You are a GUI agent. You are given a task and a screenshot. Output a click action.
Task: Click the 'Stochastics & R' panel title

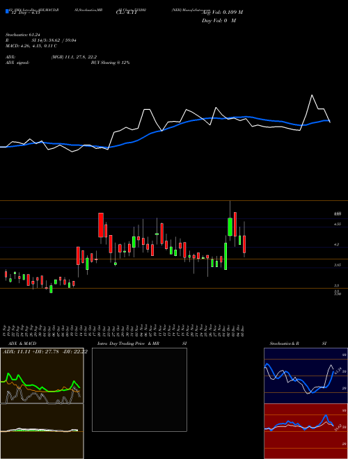pyautogui.click(x=285, y=344)
